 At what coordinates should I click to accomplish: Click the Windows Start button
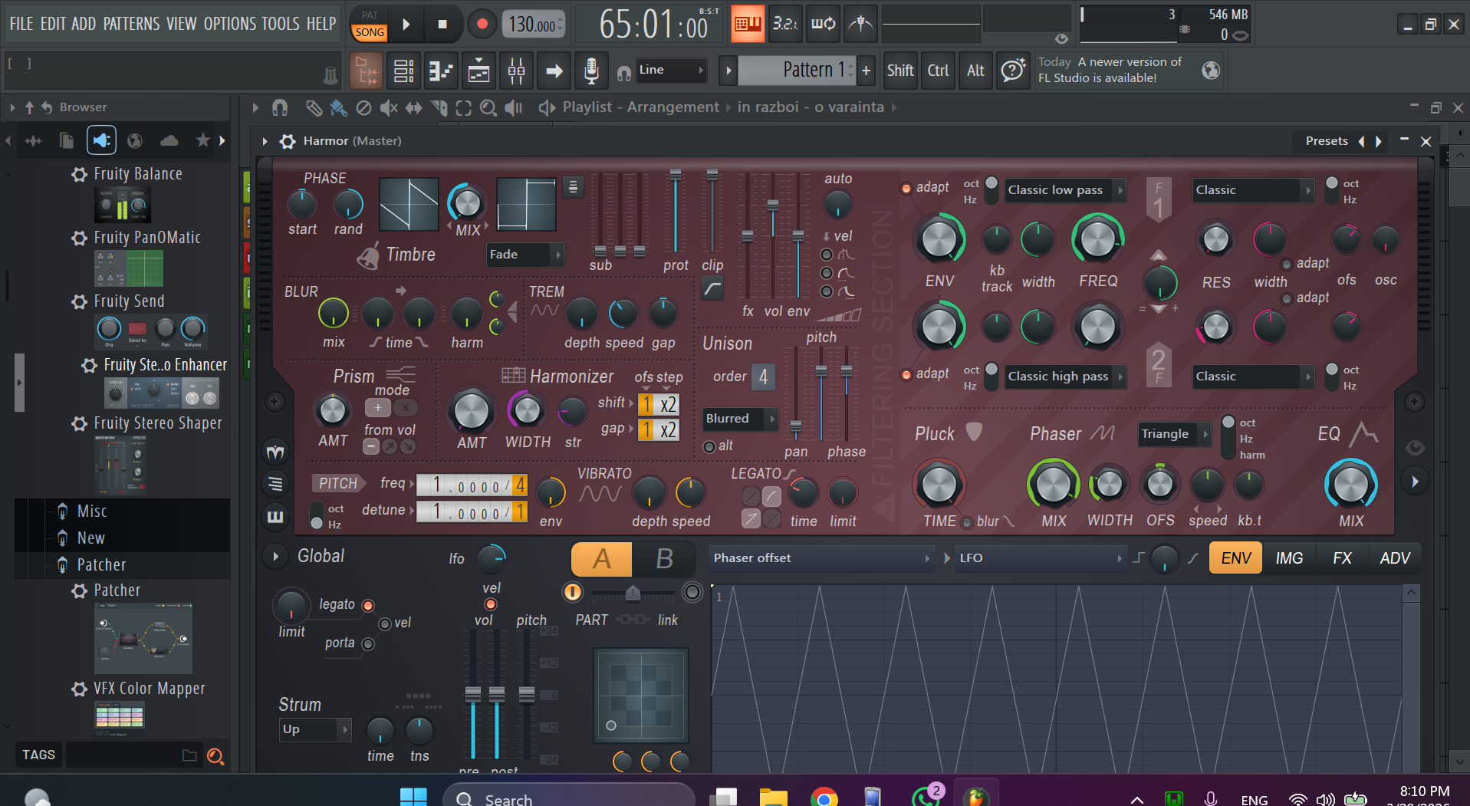click(x=414, y=798)
